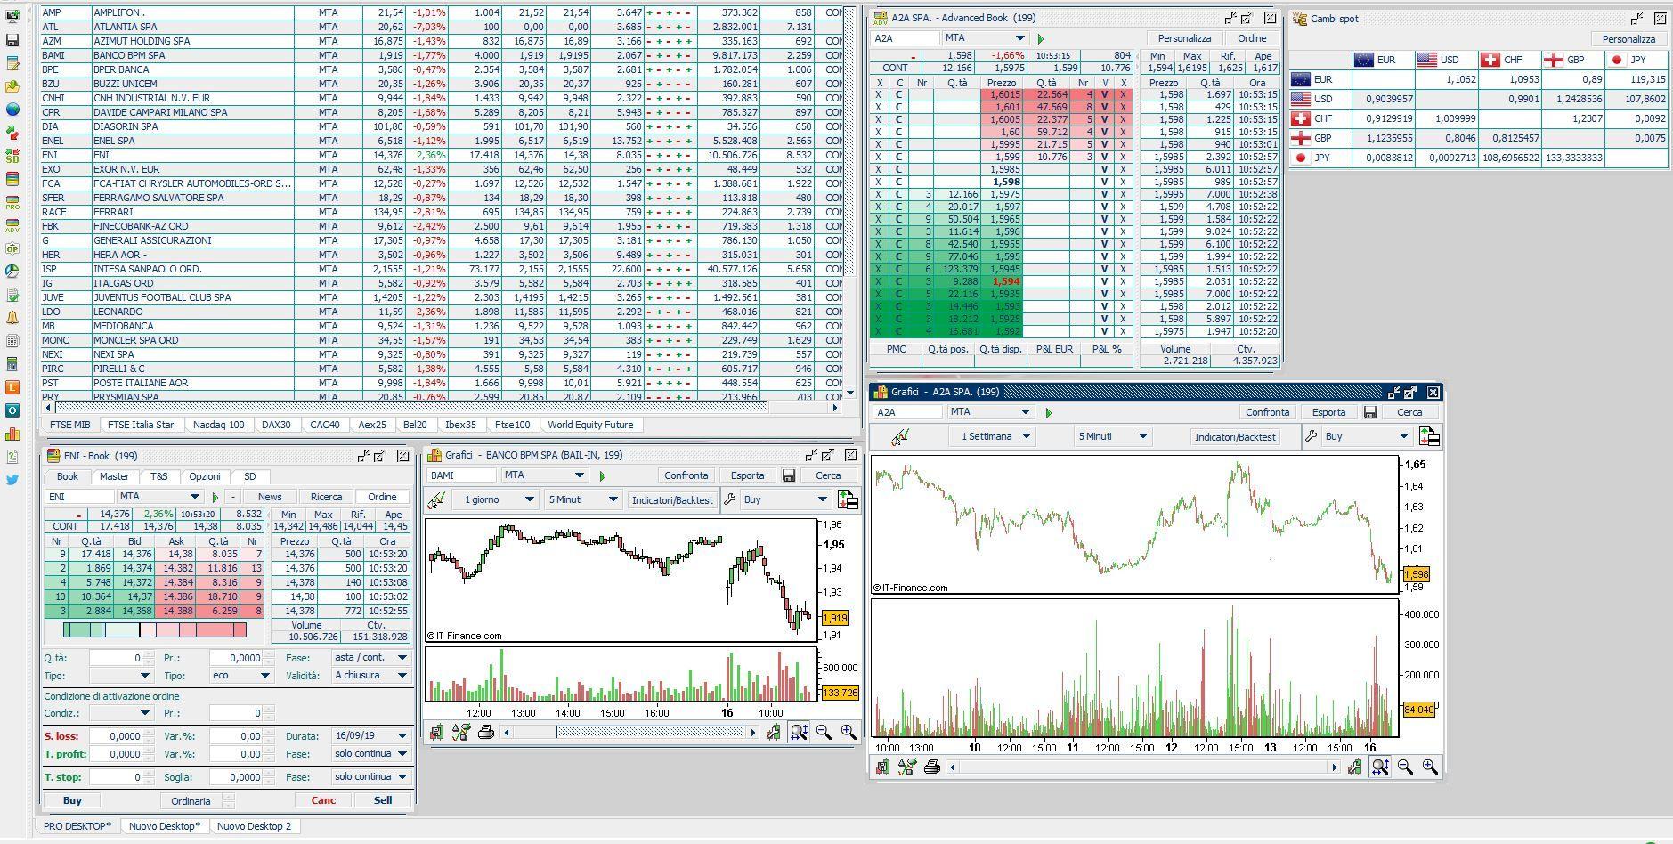Open the OP options icon in left sidebar

point(12,248)
